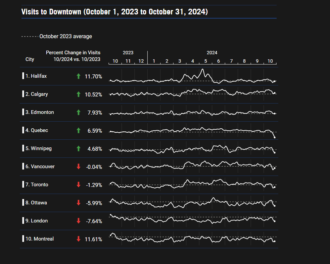Select Toronto's red downward arrow icon
This screenshot has width=330, height=264.
tap(79, 185)
